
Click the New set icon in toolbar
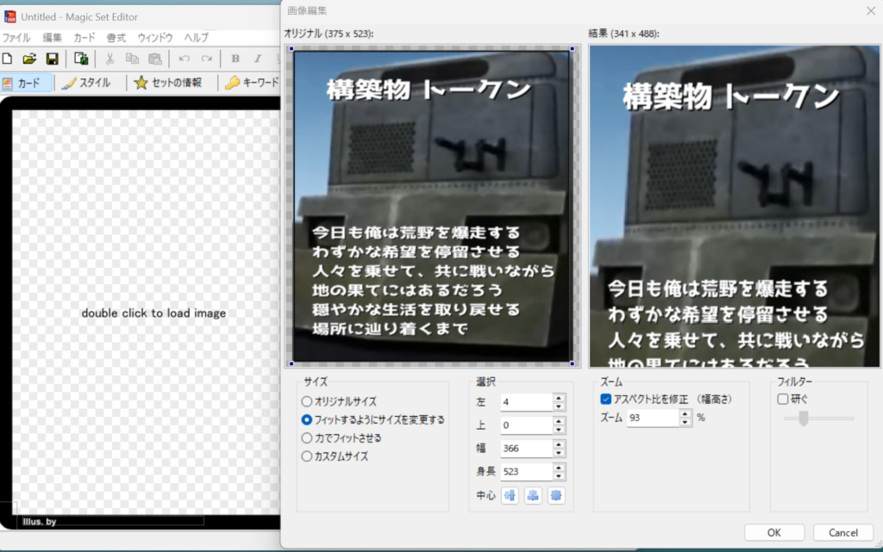[x=8, y=59]
